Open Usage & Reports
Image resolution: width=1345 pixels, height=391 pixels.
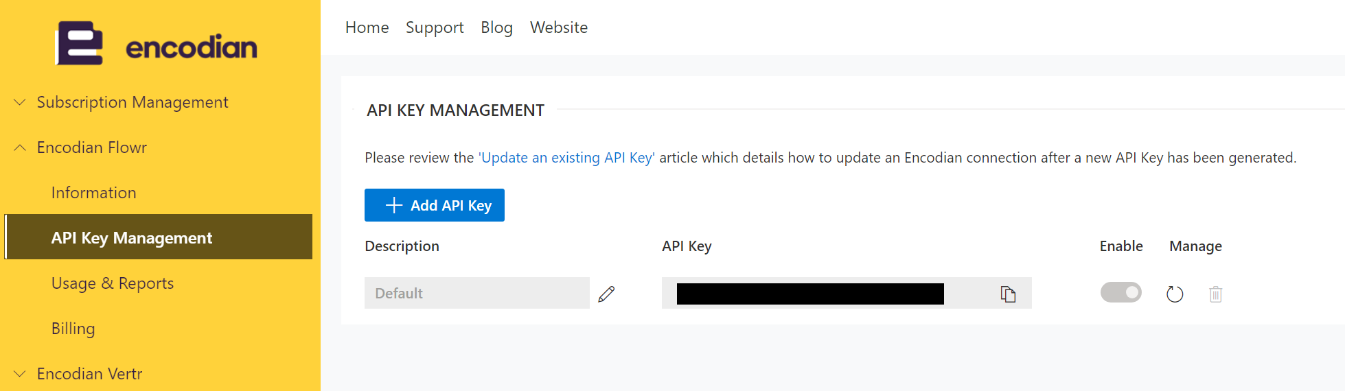(112, 283)
